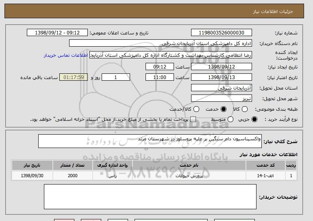Click the buyer organization name field
The width and height of the screenshot is (313, 221).
(161, 43)
